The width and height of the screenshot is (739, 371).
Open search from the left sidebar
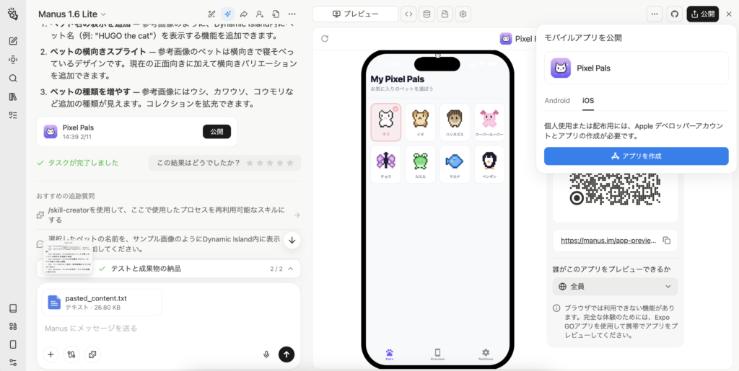[13, 78]
